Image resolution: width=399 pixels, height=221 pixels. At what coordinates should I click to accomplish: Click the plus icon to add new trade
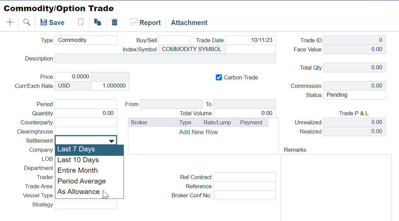pos(10,22)
